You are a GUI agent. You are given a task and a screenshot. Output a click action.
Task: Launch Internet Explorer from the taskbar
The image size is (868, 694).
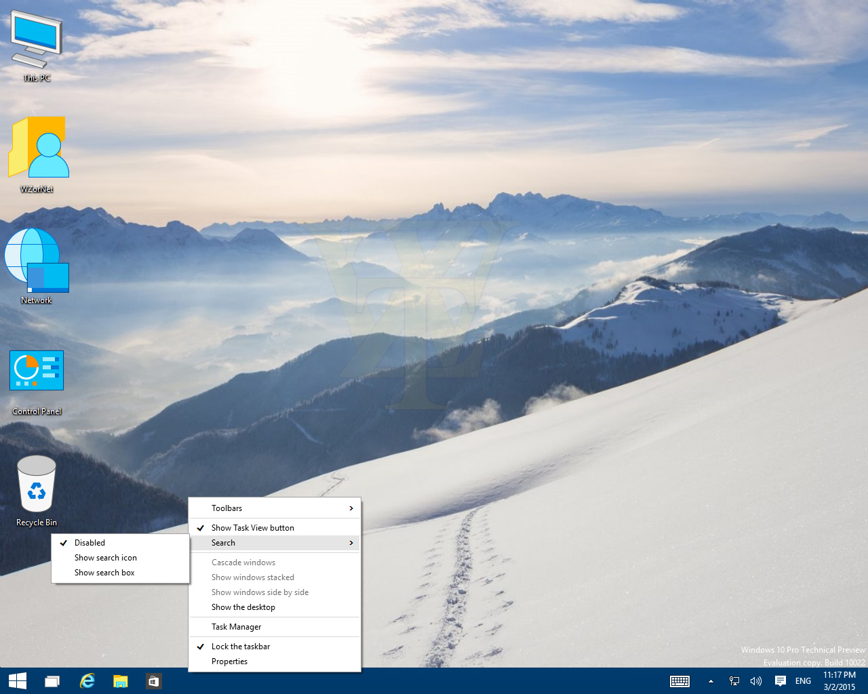coord(87,681)
